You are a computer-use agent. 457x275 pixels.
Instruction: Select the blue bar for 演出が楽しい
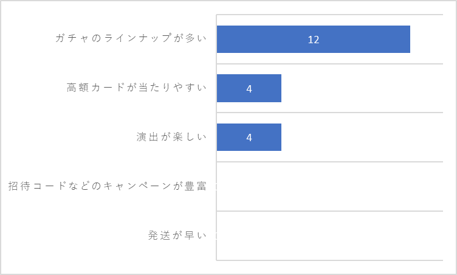tap(249, 137)
